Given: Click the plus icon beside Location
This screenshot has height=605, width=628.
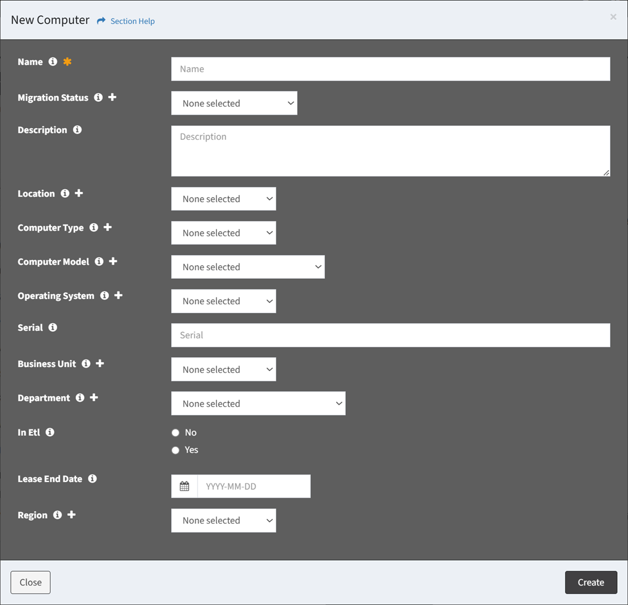Looking at the screenshot, I should pos(79,193).
